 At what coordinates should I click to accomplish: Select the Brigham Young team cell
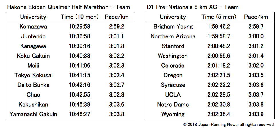tap(173, 27)
